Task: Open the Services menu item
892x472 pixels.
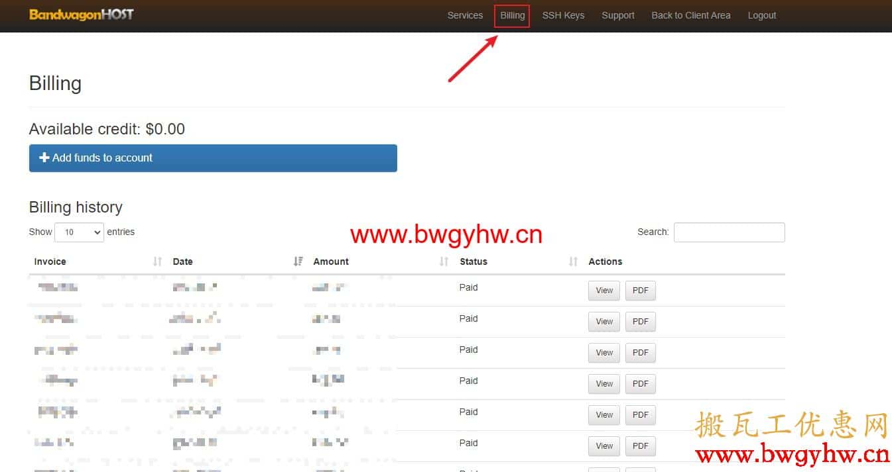Action: 465,15
